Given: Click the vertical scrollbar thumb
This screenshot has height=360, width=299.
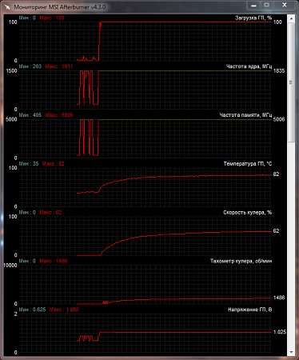Looking at the screenshot, I should pos(291,82).
